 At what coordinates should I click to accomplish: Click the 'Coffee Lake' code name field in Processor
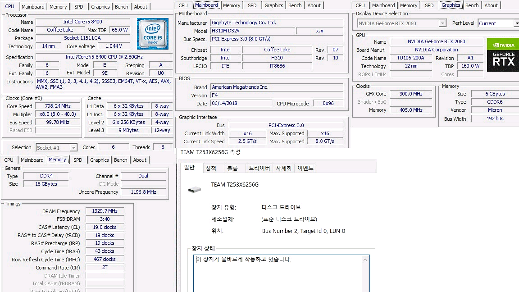pos(60,30)
